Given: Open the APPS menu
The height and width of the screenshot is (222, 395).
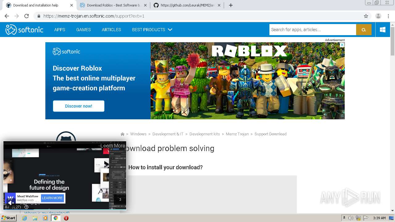Looking at the screenshot, I should tap(60, 30).
